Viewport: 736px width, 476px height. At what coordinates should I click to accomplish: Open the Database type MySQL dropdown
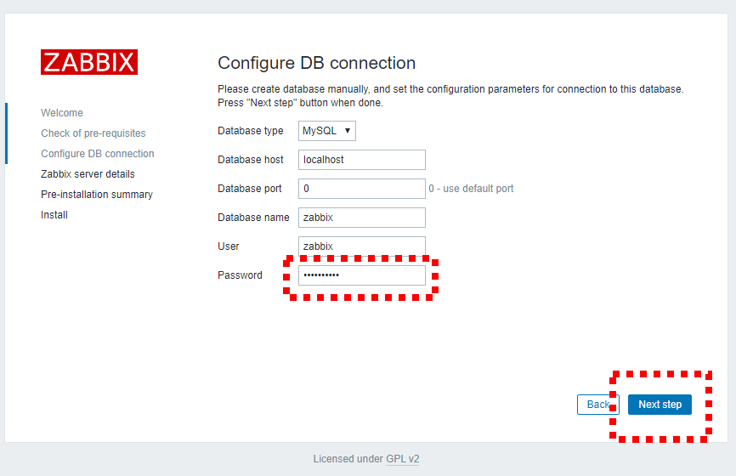pos(326,131)
